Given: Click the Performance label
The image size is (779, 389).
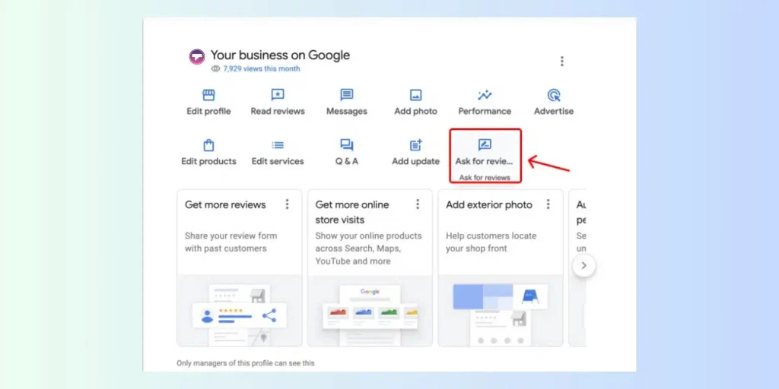Looking at the screenshot, I should (485, 111).
